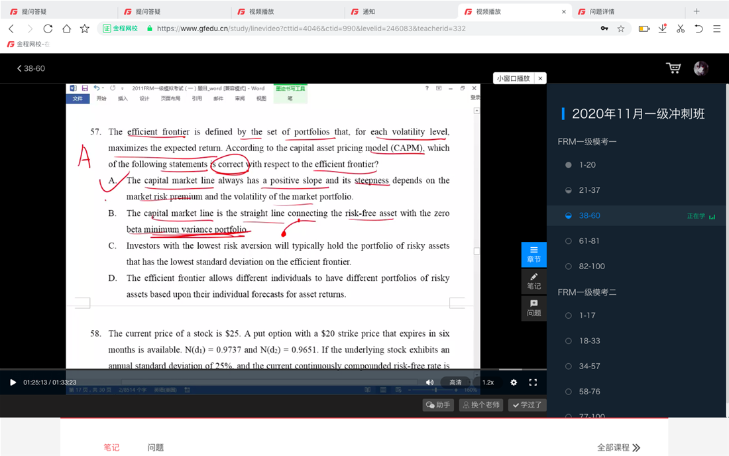The image size is (729, 456).
Task: Open the 问题 tab below video
Action: [x=155, y=447]
